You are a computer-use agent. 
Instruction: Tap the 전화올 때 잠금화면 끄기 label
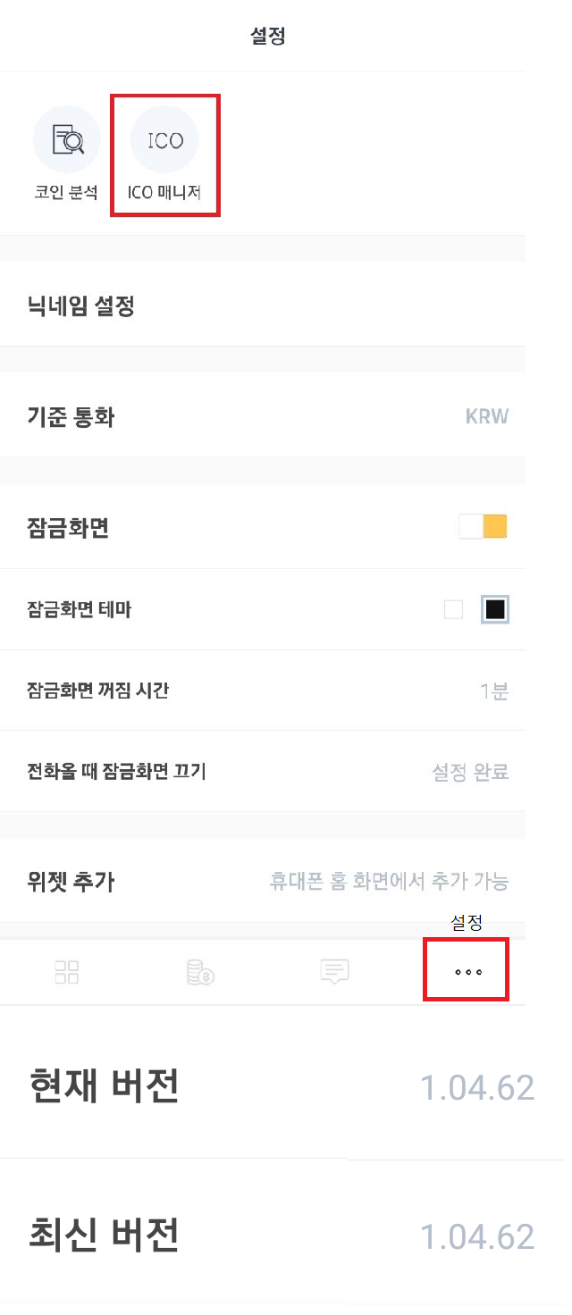pyautogui.click(x=117, y=771)
